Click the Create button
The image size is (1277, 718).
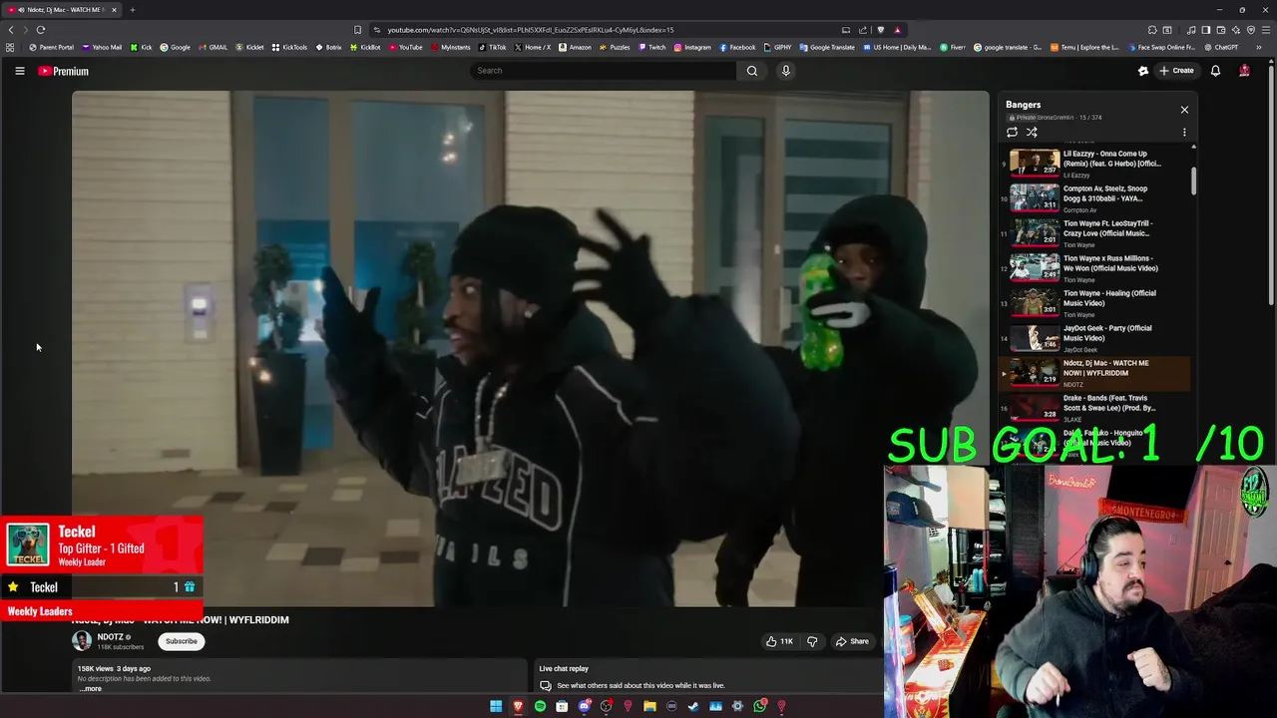1176,71
